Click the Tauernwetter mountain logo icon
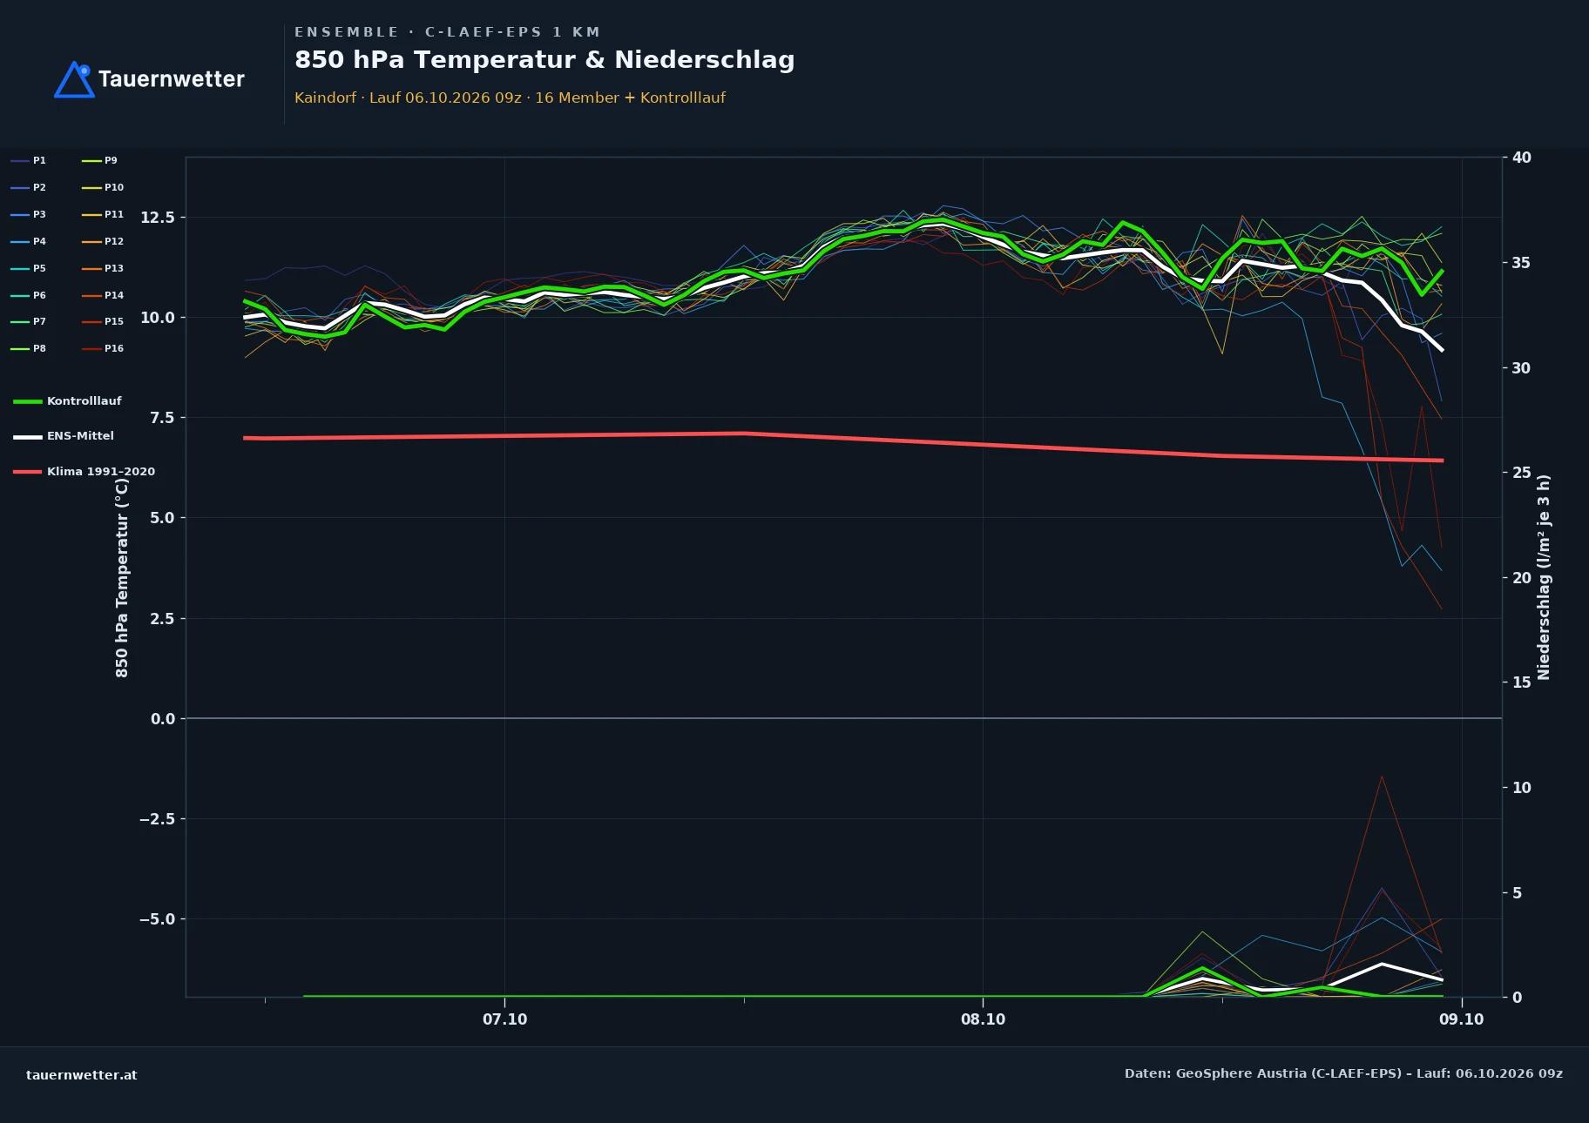The image size is (1589, 1123). coord(74,79)
